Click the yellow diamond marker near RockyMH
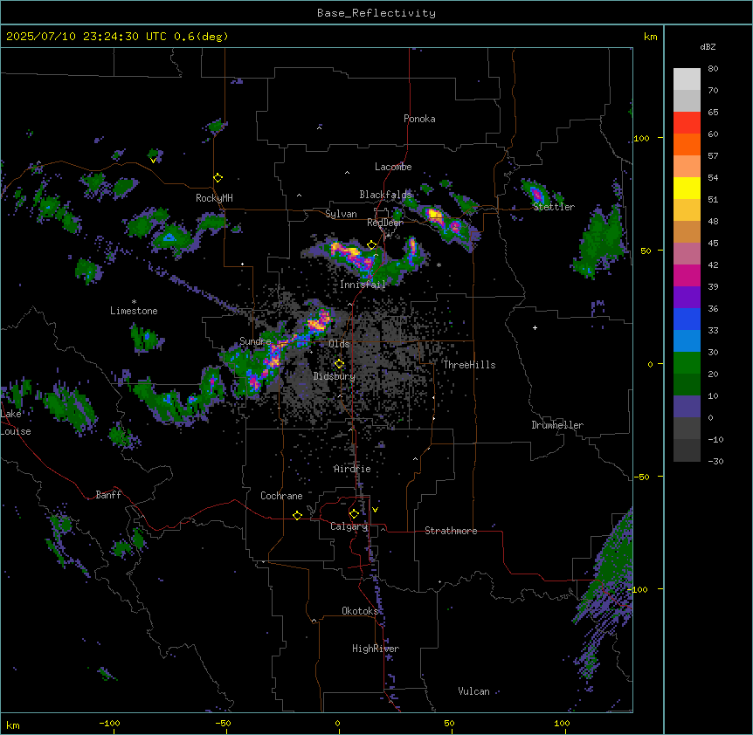Screen dimensions: 753x735 [218, 178]
